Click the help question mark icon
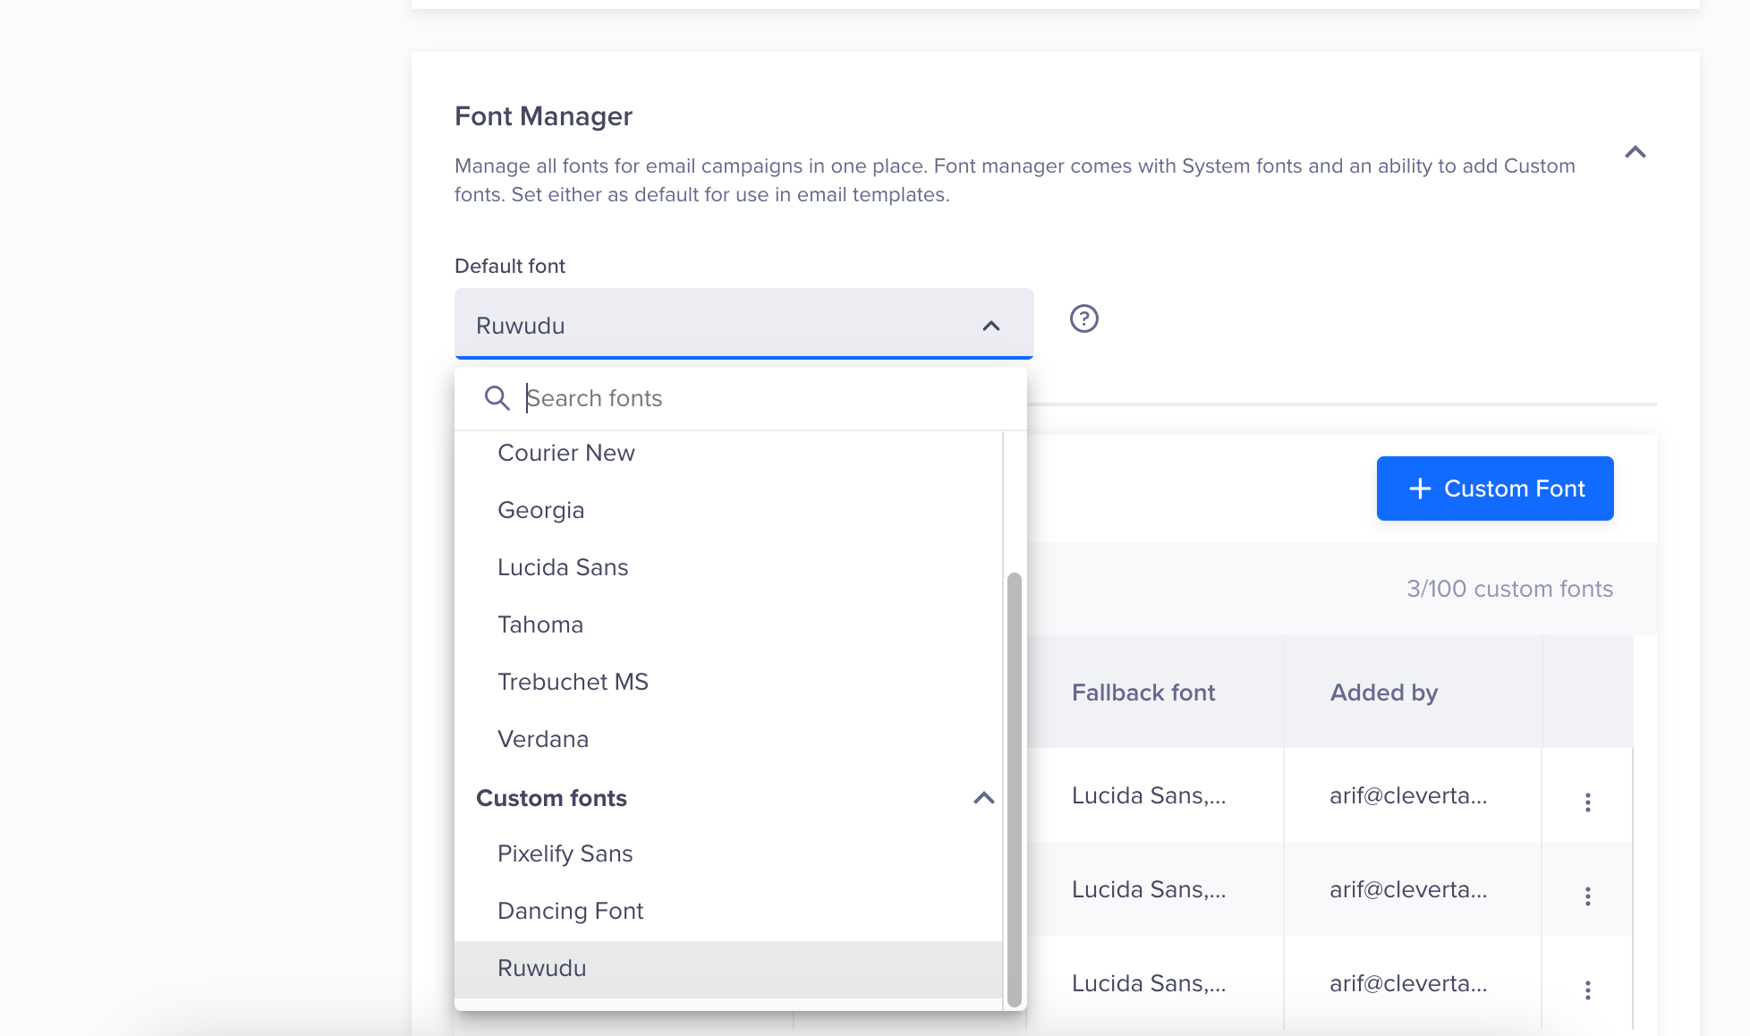The height and width of the screenshot is (1036, 1750). coord(1083,318)
